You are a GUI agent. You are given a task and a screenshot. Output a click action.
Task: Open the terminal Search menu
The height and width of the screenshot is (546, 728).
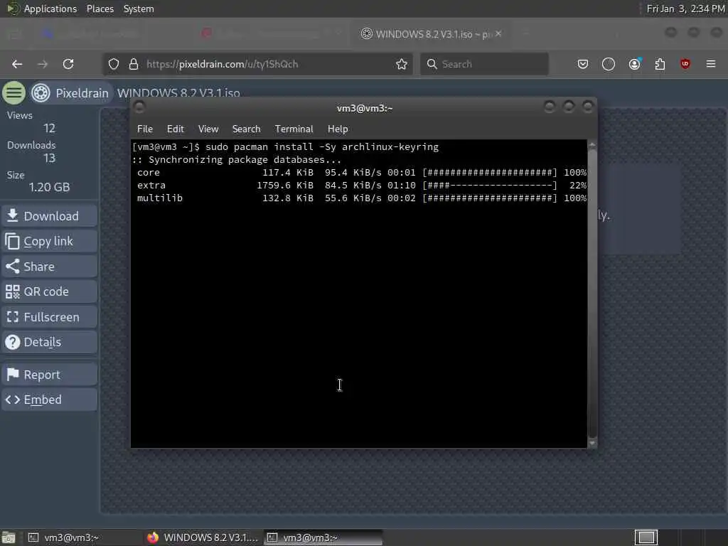[x=246, y=129]
